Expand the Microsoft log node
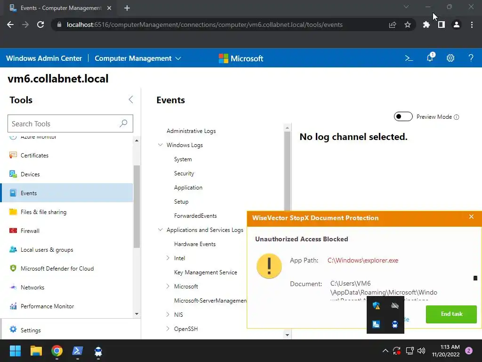Screen dimensions: 482x362 168,286
